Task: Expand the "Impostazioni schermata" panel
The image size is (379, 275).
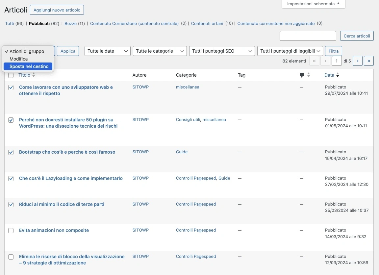Action: 313,4
